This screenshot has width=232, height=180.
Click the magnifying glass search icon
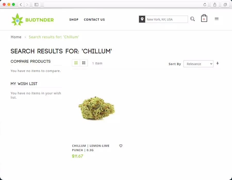[x=192, y=19]
